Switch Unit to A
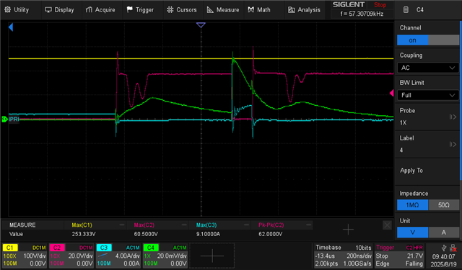The image size is (462, 270). click(443, 233)
